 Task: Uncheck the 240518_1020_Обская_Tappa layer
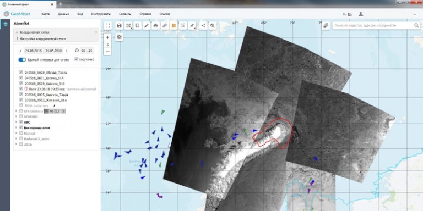(x=21, y=73)
